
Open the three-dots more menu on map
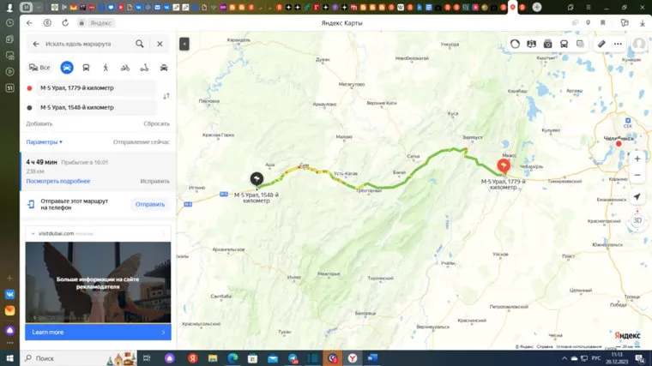(x=618, y=44)
